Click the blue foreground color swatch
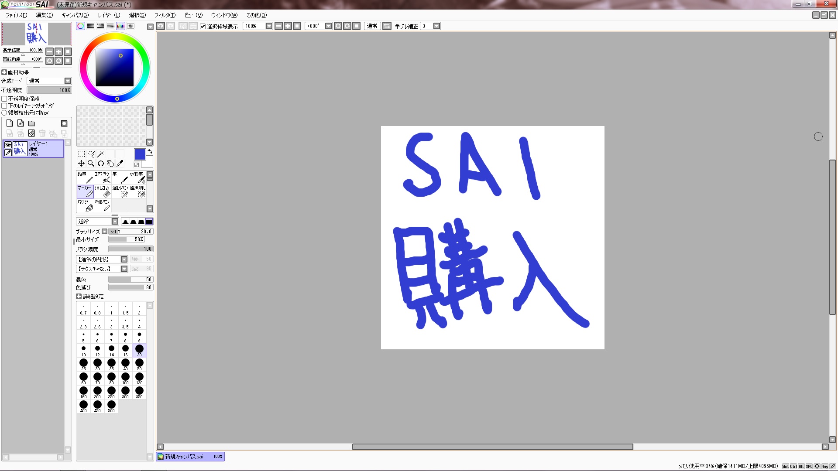838x471 pixels. 140,154
